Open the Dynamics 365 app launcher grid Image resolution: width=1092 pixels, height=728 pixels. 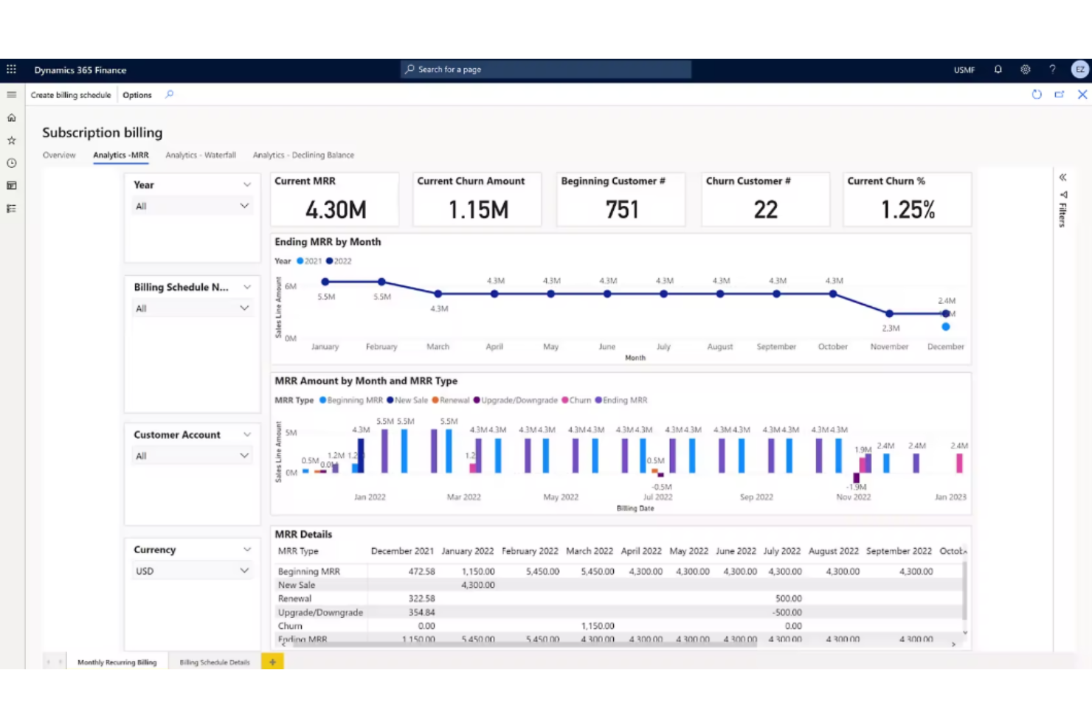[x=11, y=69]
